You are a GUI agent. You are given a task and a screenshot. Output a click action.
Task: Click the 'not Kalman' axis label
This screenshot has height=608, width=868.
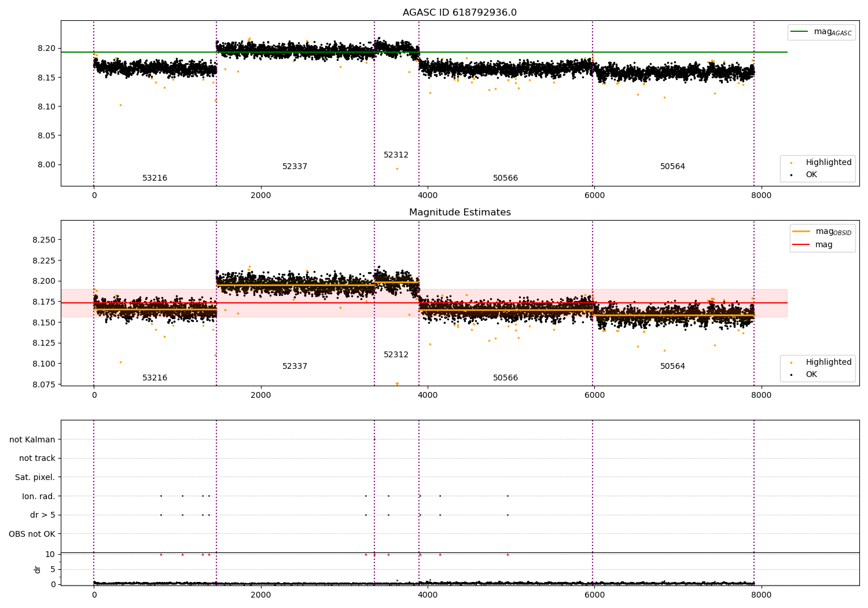point(32,439)
